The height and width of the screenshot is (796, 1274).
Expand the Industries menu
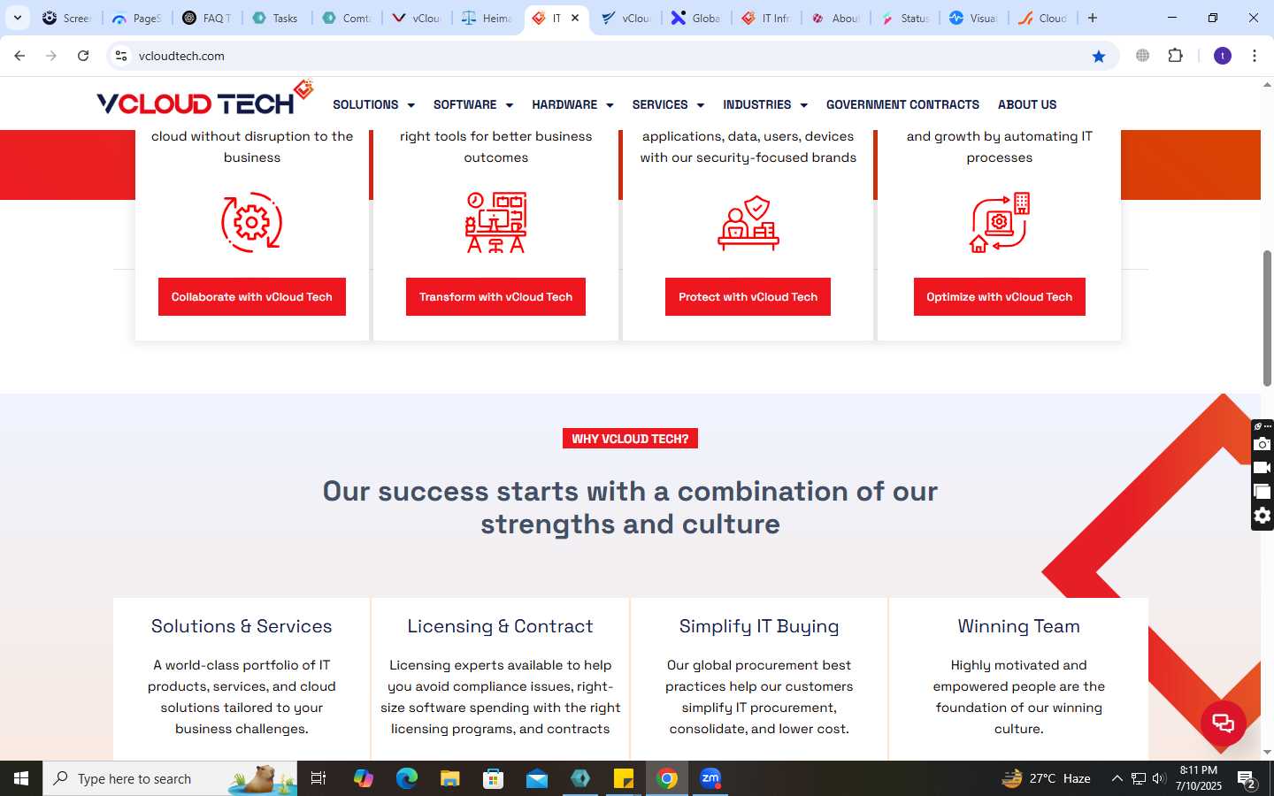pos(765,104)
